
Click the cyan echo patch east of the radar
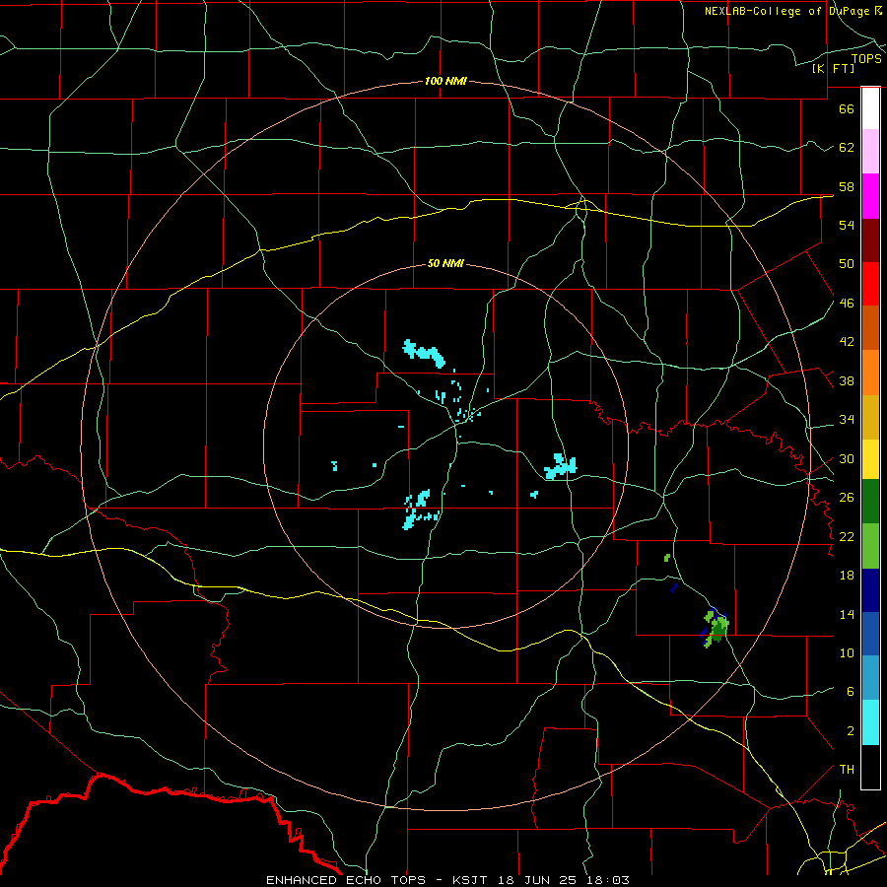click(561, 467)
